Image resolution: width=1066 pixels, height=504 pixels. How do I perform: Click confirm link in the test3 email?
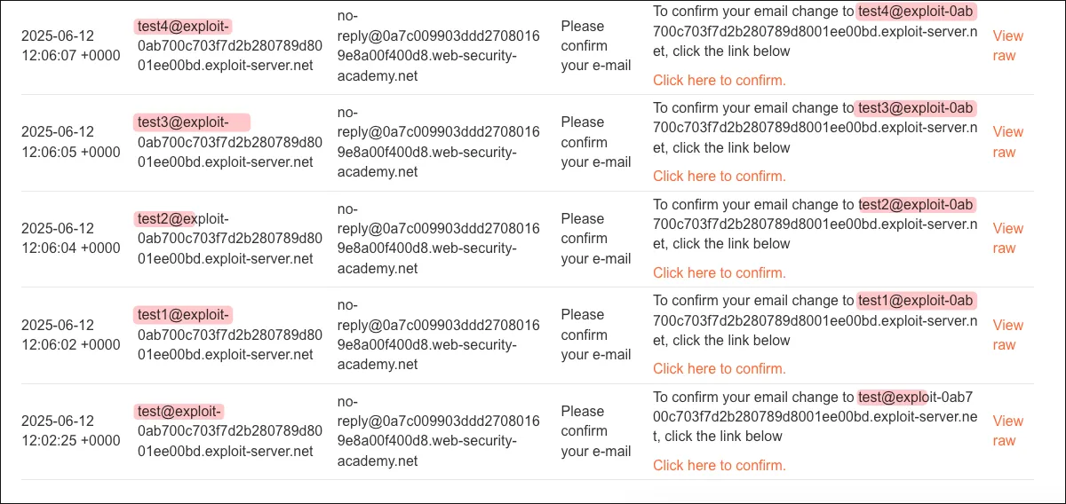point(719,176)
